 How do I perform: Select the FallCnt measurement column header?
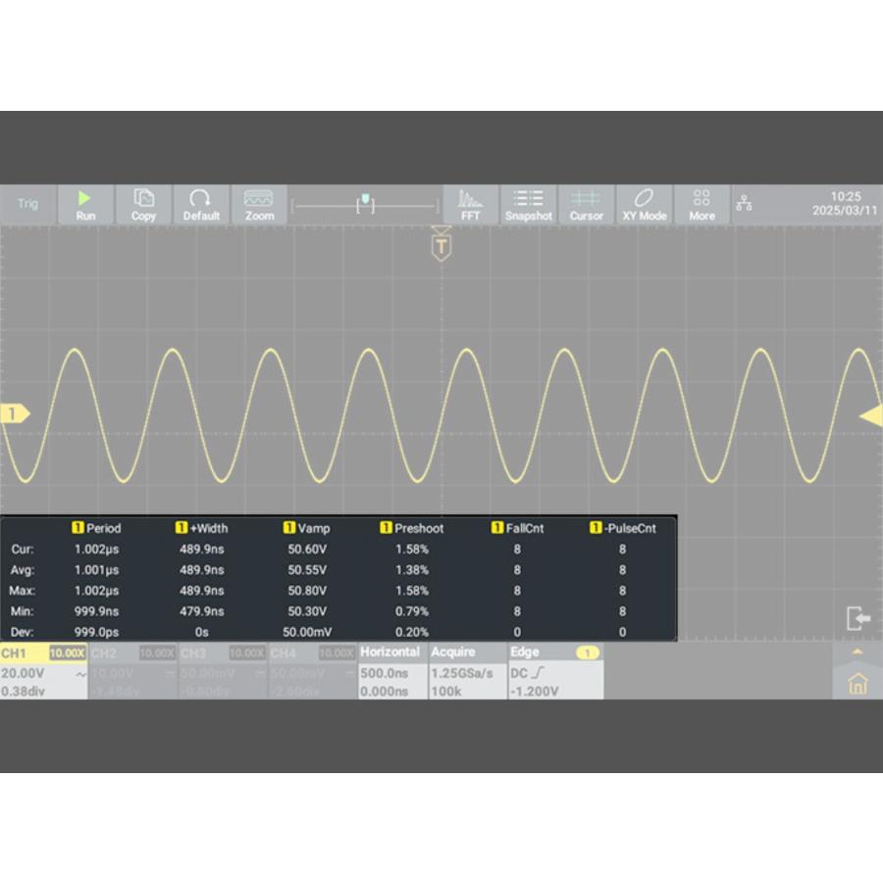(517, 528)
